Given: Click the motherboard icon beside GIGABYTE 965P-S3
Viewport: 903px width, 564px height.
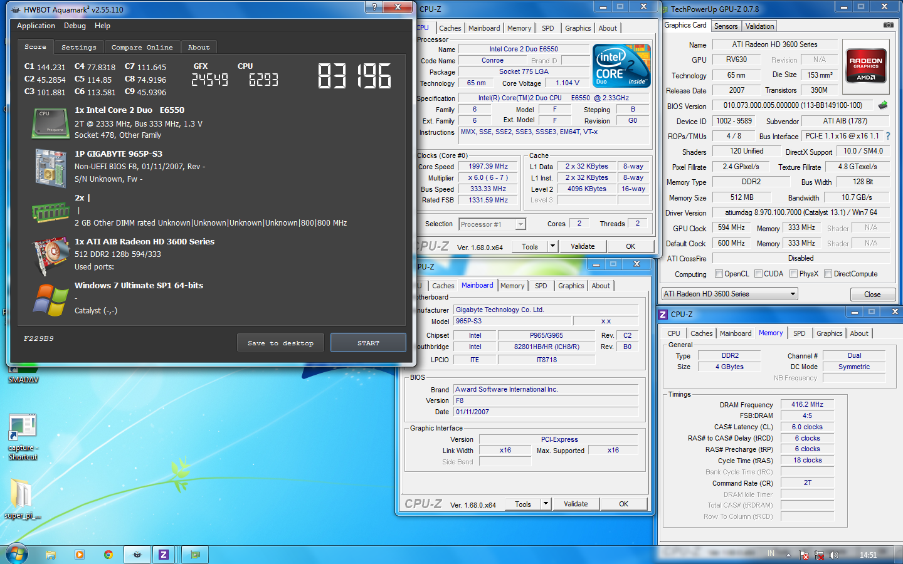Looking at the screenshot, I should (x=50, y=167).
